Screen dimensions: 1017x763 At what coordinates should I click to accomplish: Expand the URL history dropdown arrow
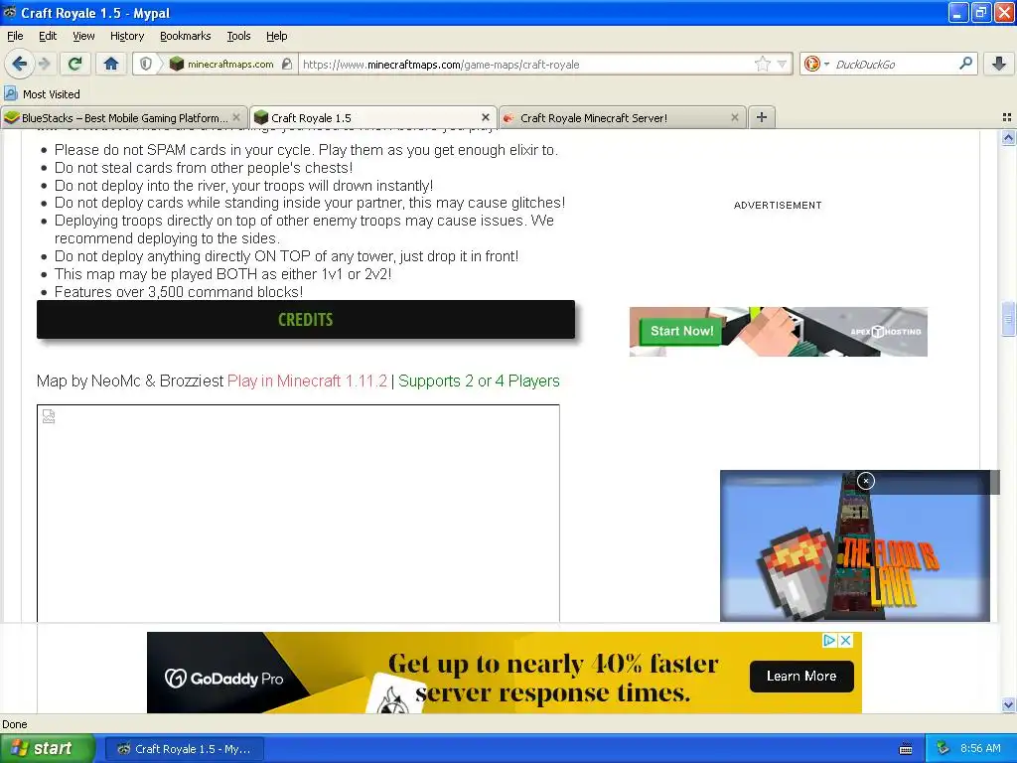click(x=782, y=65)
